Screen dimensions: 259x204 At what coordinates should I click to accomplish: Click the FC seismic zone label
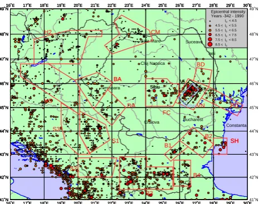click(167, 113)
